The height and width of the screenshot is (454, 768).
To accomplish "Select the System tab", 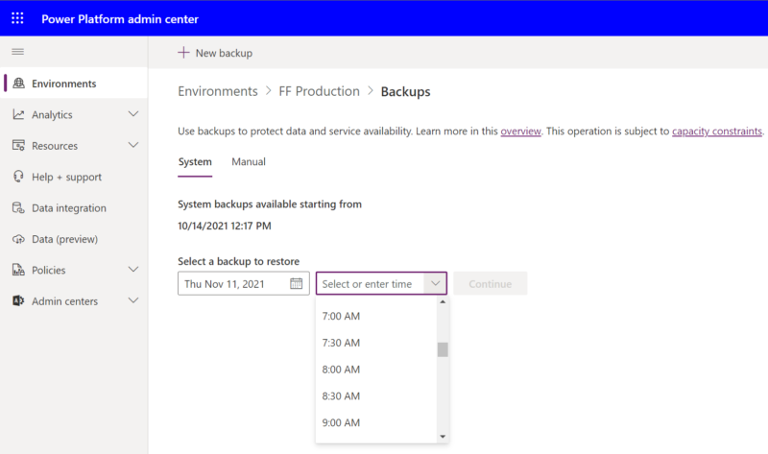I will (x=195, y=162).
